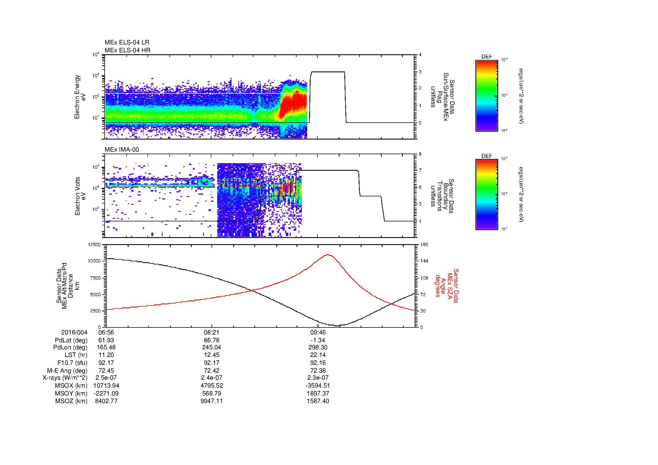Click the time tick '08:21'

pyautogui.click(x=212, y=332)
